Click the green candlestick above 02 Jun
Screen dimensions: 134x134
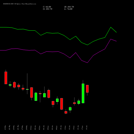(x=36, y=97)
